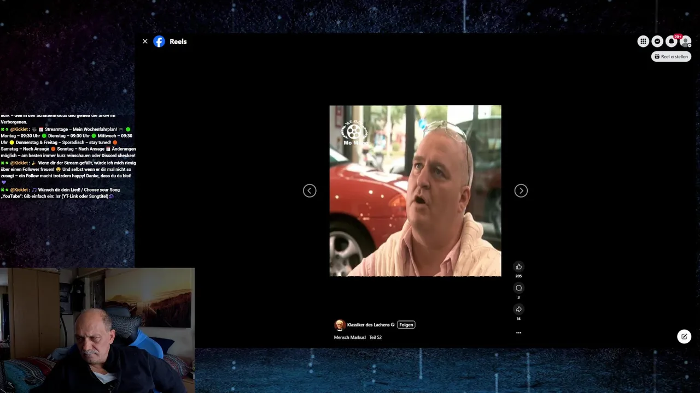700x393 pixels.
Task: Click the caption Mensch Markus! Teil 52
Action: (358, 337)
